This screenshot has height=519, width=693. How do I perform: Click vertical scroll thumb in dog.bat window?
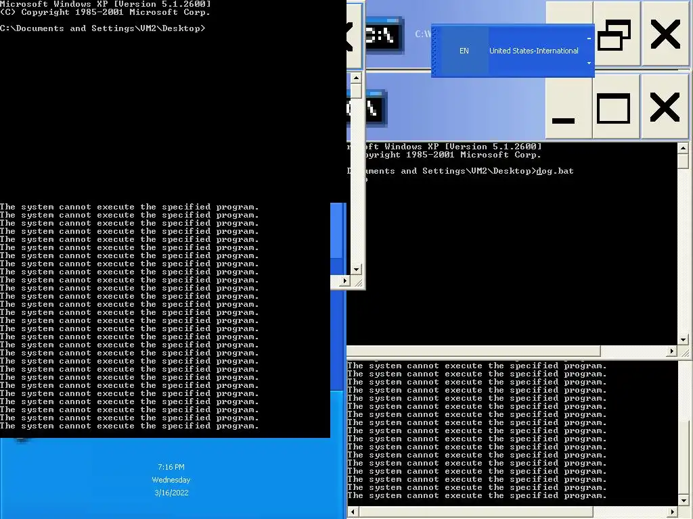point(684,161)
